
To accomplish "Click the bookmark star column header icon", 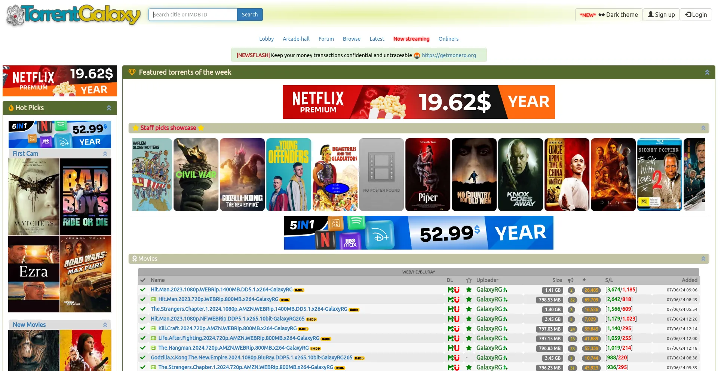I will click(469, 280).
